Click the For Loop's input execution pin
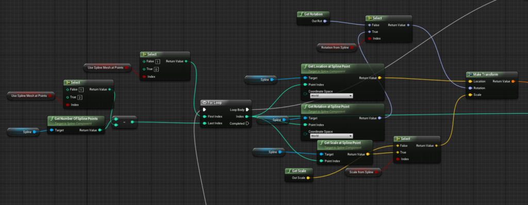528x205 pixels. tap(204, 109)
